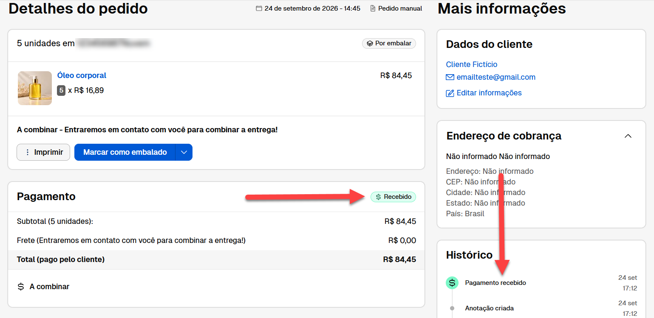Click the x R$ 16,89 unit price
This screenshot has width=654, height=318.
coord(86,90)
